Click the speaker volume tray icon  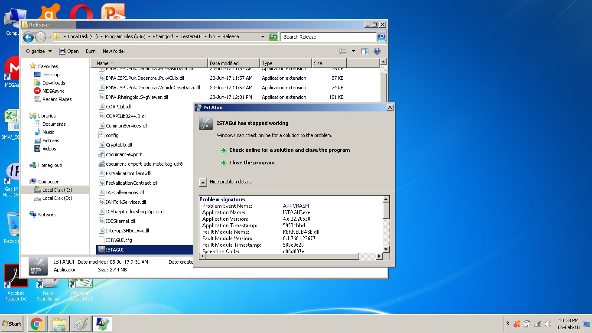pos(548,324)
